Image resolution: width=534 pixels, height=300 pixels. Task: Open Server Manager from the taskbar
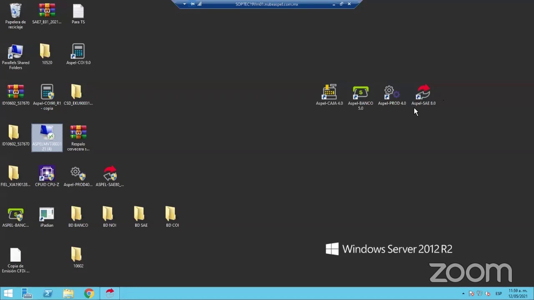(x=27, y=293)
